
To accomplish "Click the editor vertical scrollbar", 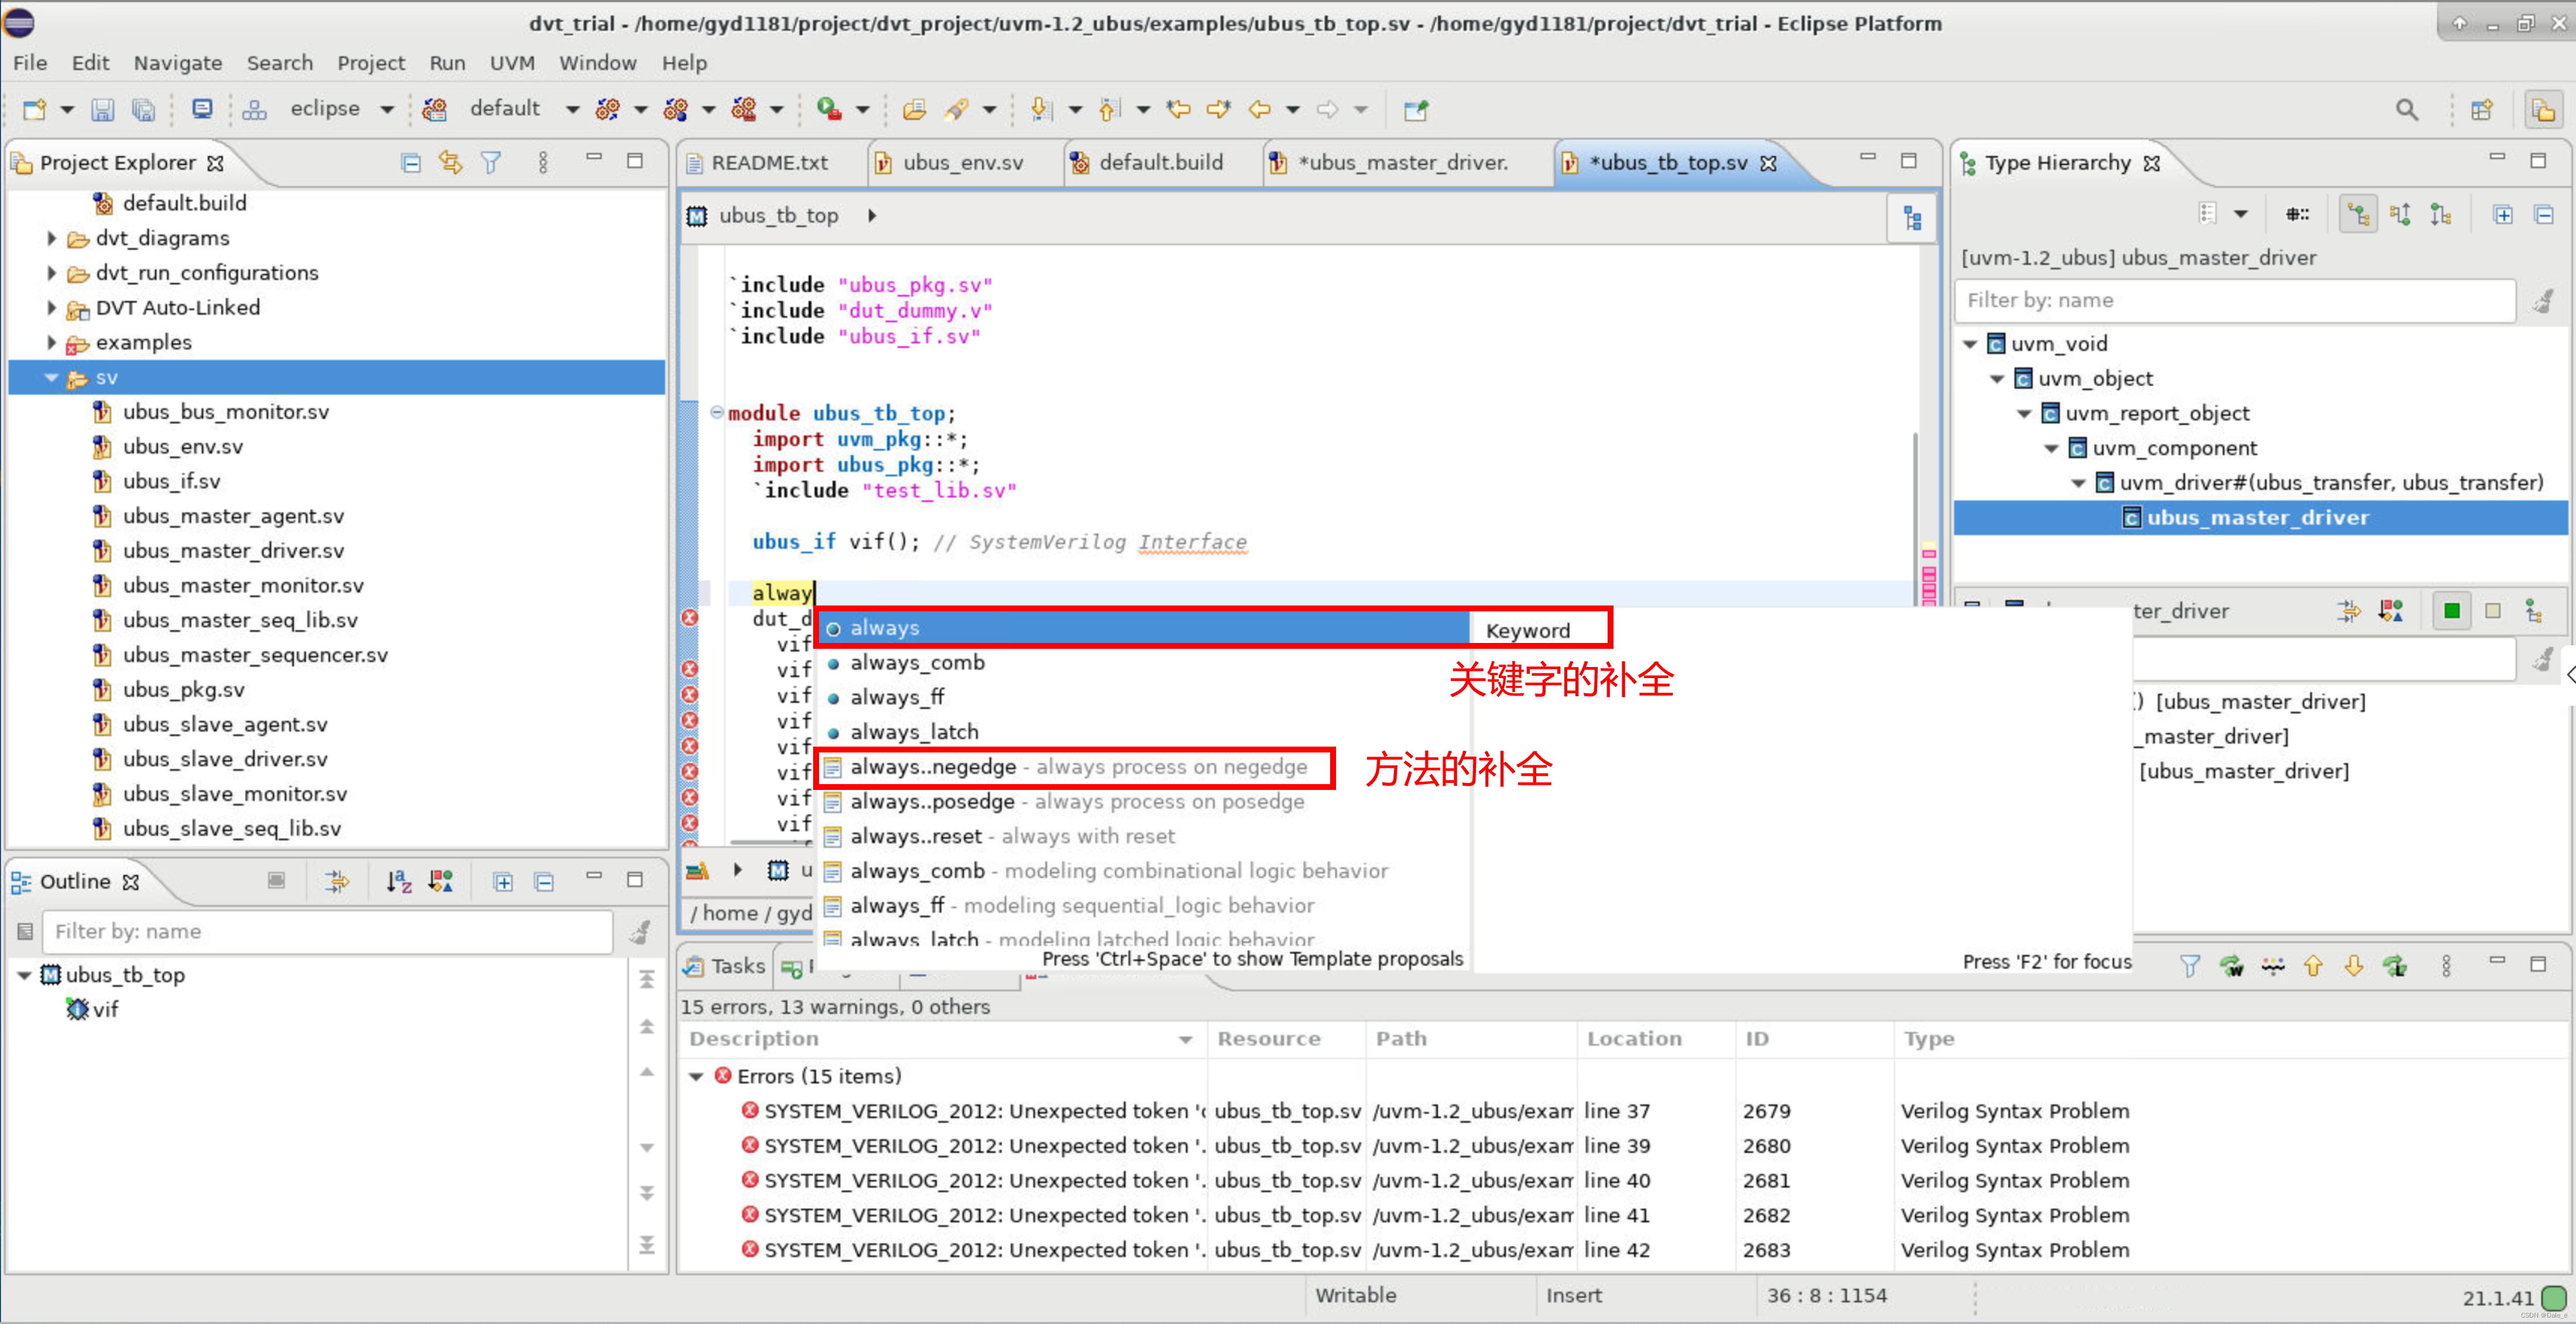I will pyautogui.click(x=1914, y=500).
